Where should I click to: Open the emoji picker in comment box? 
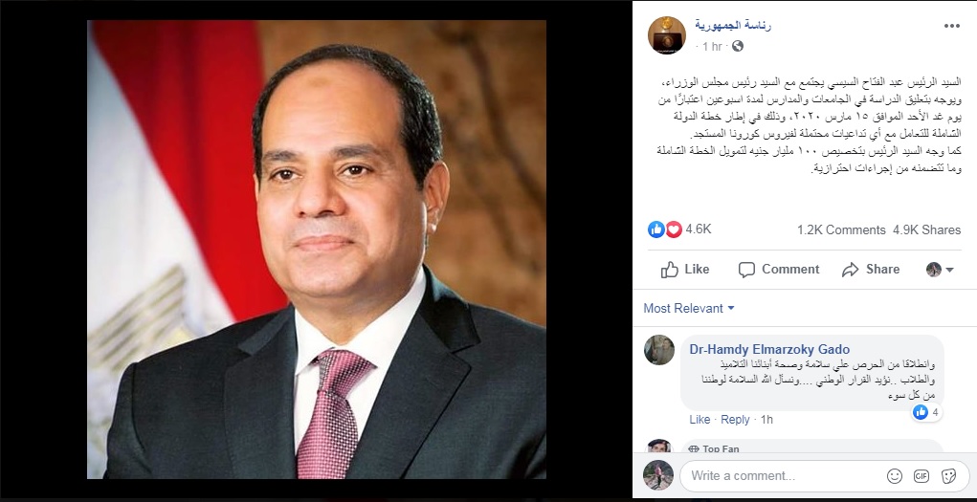894,476
